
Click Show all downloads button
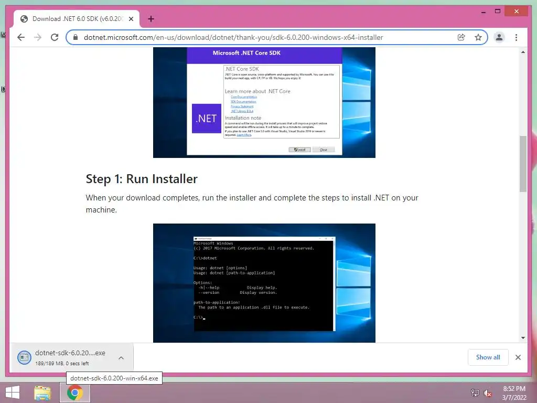[x=488, y=357]
